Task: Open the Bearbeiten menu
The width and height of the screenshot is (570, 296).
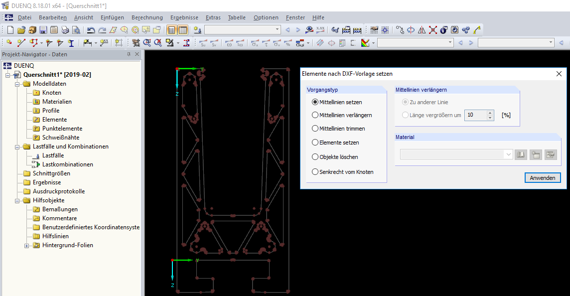Action: [x=53, y=17]
